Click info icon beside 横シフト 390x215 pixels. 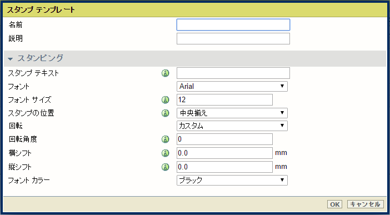tap(165, 153)
